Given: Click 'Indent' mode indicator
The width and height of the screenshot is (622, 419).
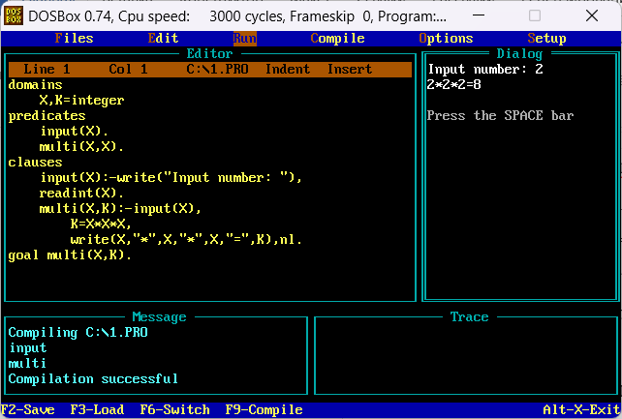Looking at the screenshot, I should 288,70.
